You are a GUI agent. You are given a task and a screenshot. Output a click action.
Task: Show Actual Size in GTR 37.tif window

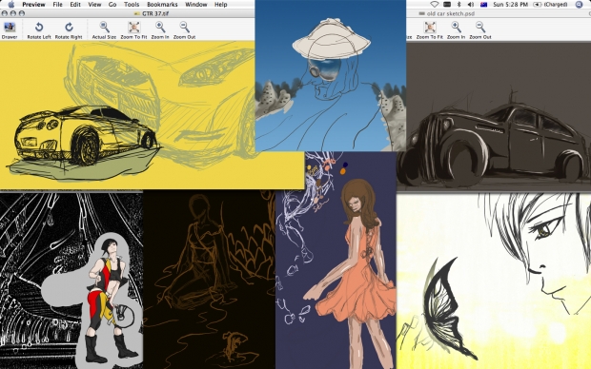pyautogui.click(x=104, y=30)
